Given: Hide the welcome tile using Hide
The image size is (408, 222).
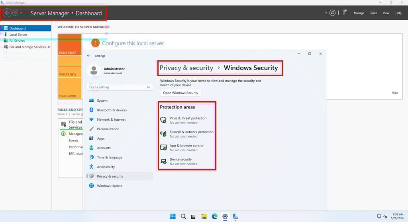Looking at the screenshot, I should 394,93.
